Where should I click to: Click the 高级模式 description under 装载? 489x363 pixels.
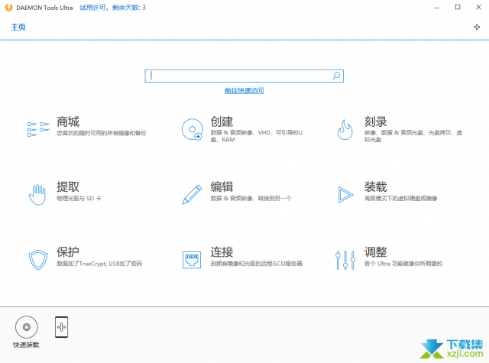click(400, 199)
